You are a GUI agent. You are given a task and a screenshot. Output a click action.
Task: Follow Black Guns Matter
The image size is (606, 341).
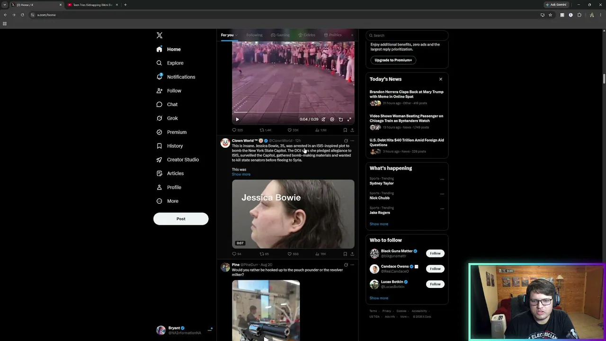click(x=435, y=253)
